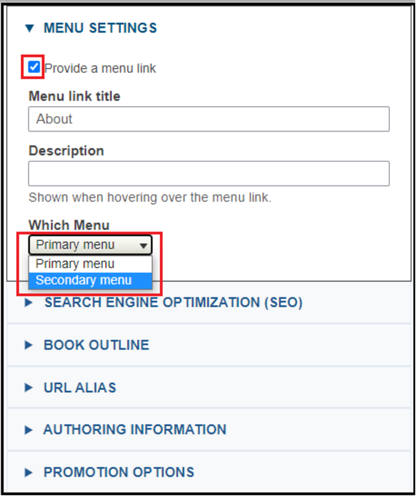Click the Promotion Options arrow icon

28,472
